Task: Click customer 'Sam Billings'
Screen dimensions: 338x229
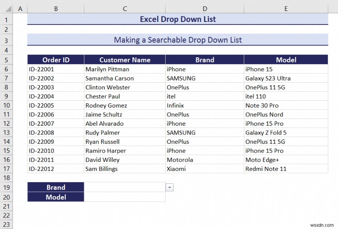Action: pyautogui.click(x=125, y=169)
